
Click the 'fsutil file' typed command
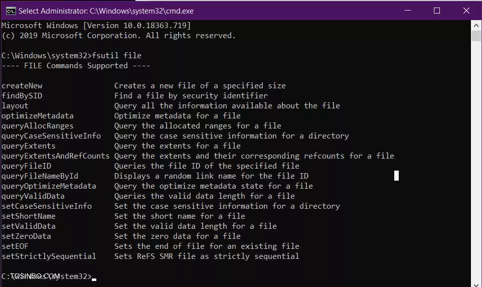click(x=117, y=55)
